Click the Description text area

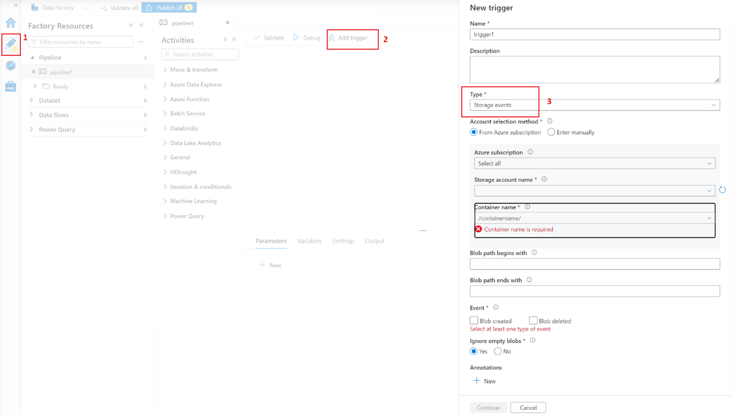pyautogui.click(x=595, y=69)
